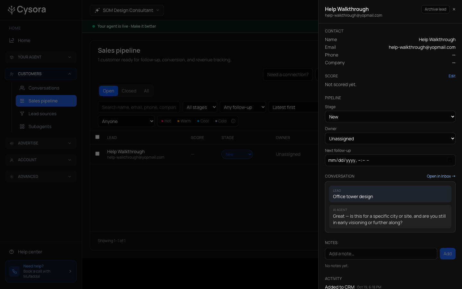Viewport: 462px width, 289px height.
Task: Expand the YOUR AGENT section
Action: (41, 57)
